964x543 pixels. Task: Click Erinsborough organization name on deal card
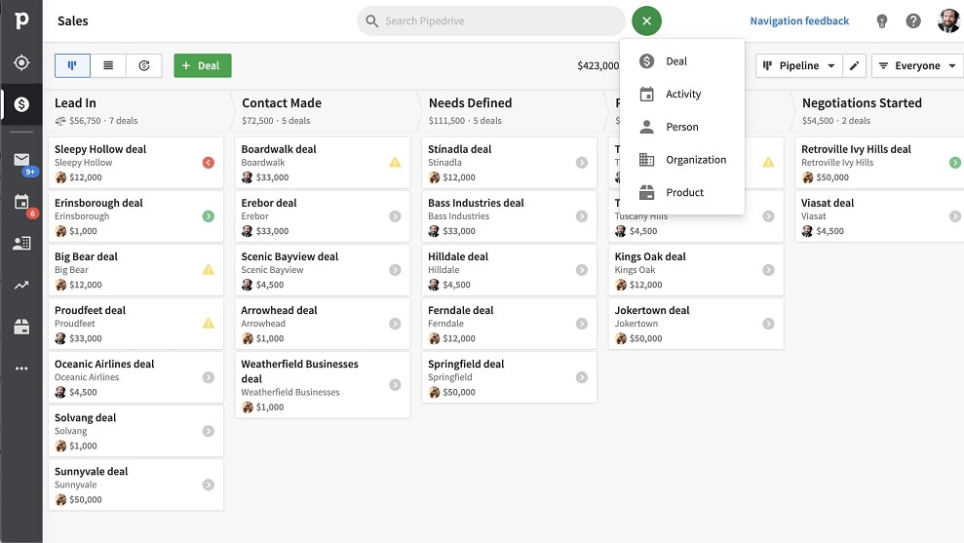[x=82, y=216]
